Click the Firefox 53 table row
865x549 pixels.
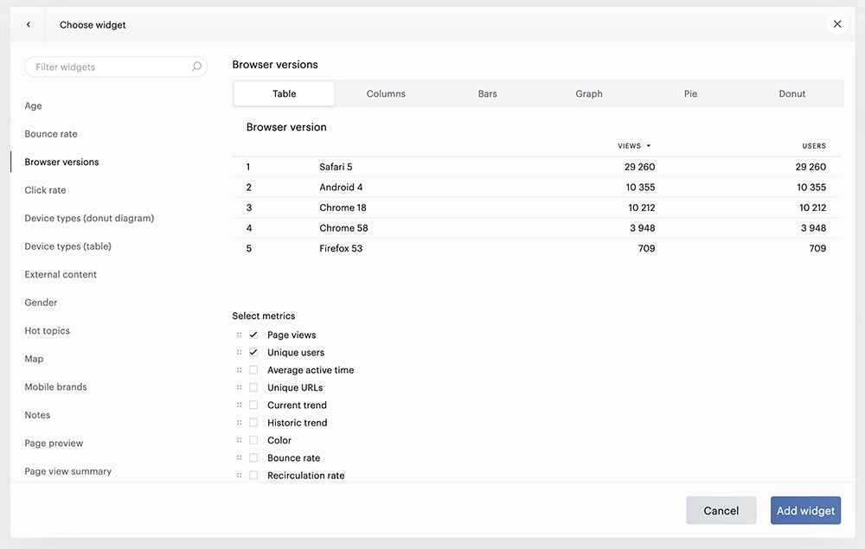coord(536,249)
